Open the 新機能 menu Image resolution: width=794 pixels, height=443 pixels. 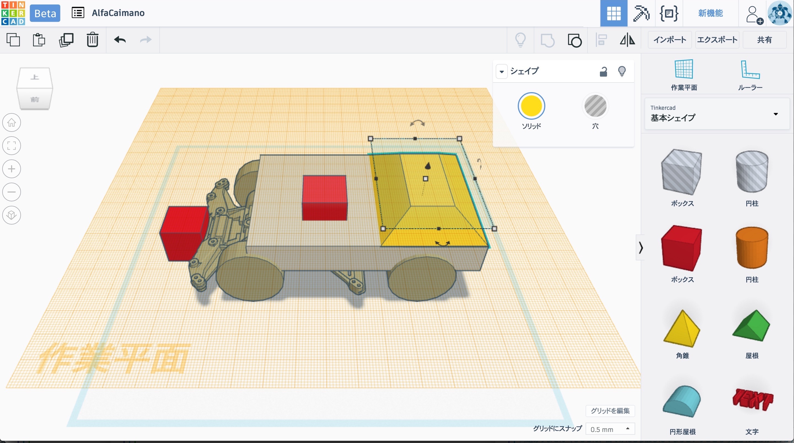(x=710, y=13)
